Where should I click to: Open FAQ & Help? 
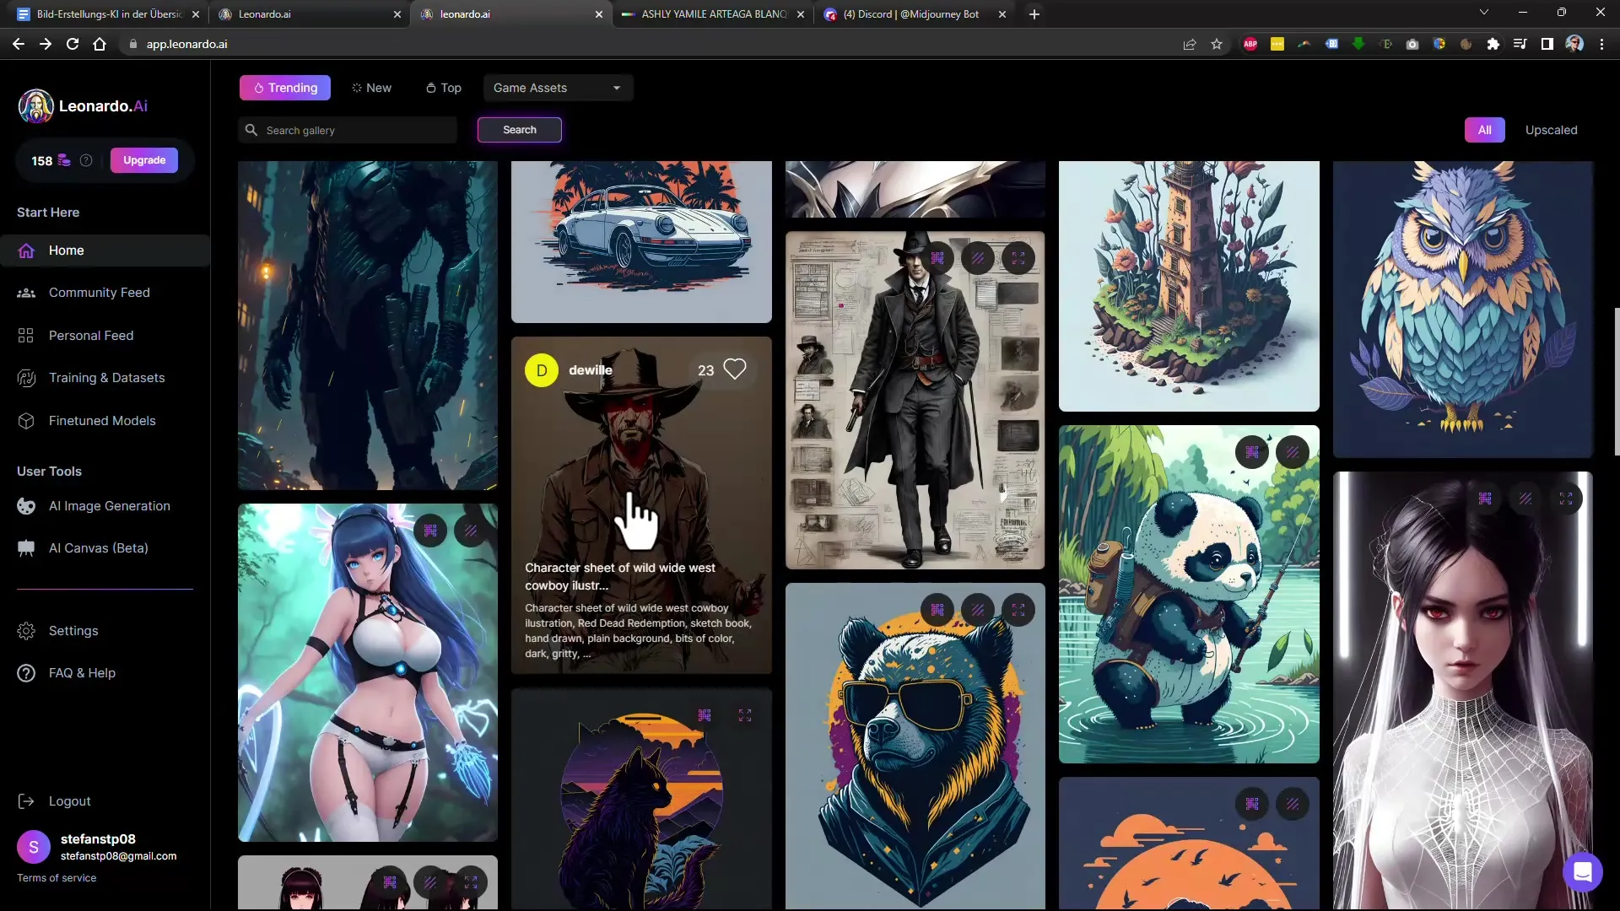click(x=81, y=673)
